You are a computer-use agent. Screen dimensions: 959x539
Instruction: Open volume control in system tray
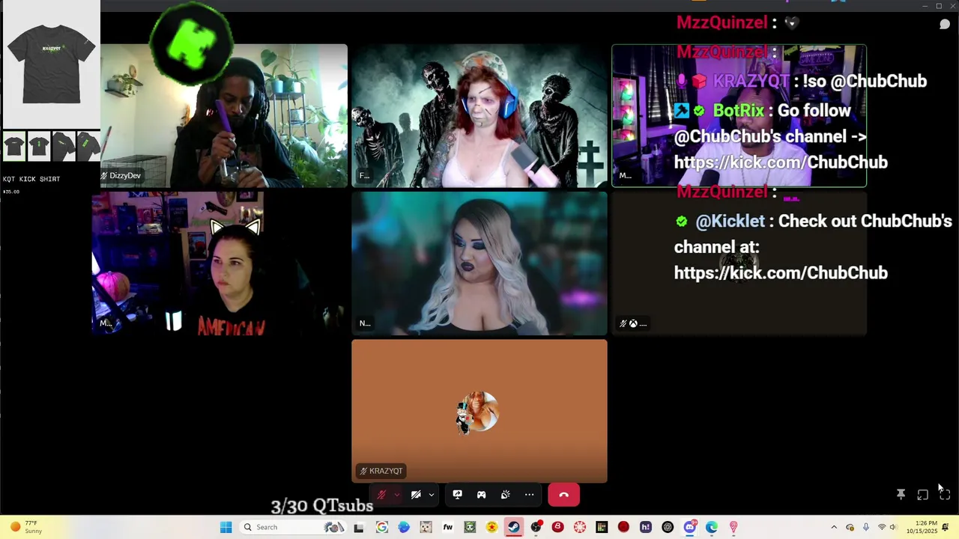pyautogui.click(x=893, y=527)
